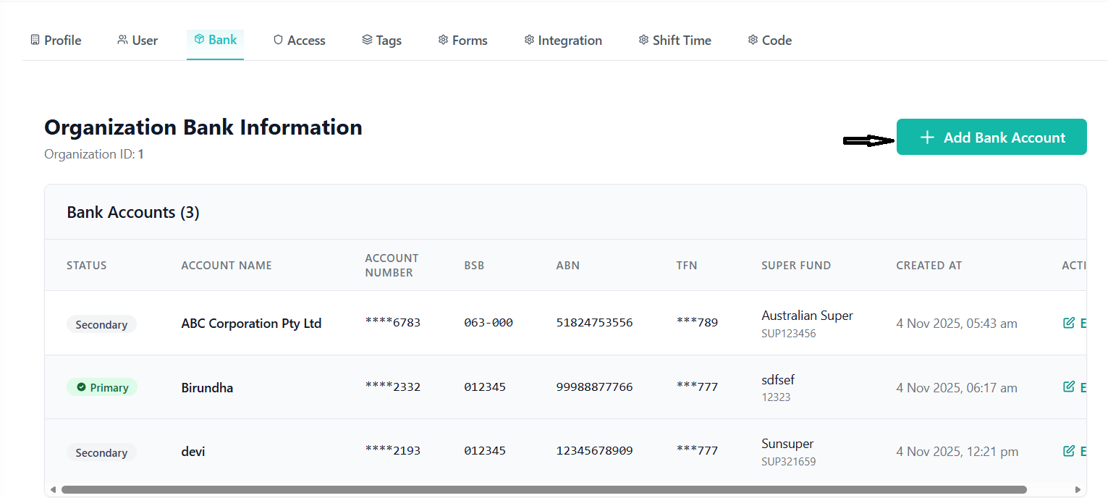The width and height of the screenshot is (1108, 498).
Task: Click the Account Name column header
Action: pos(227,265)
